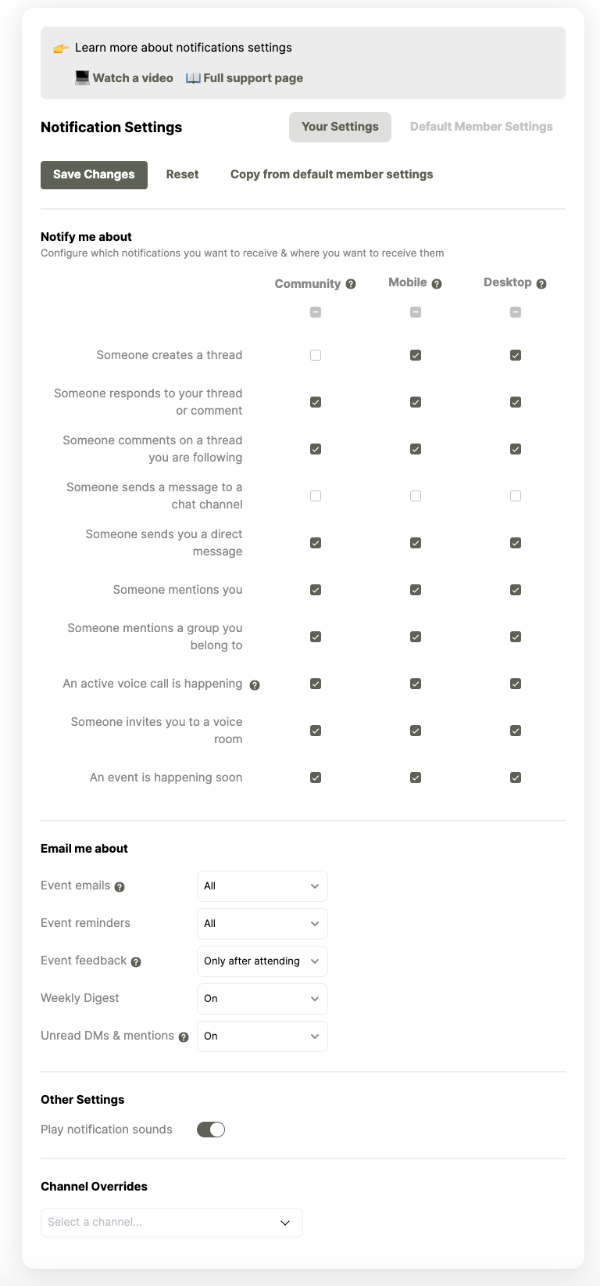Click Copy from default member settings
Screen dimensions: 600x1286
point(331,174)
